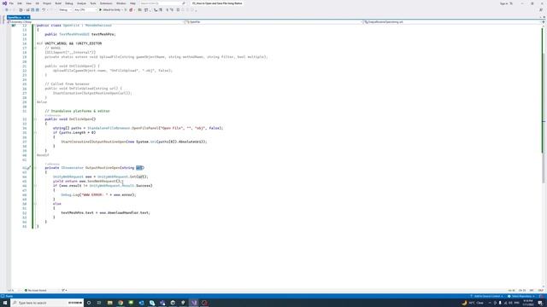This screenshot has height=307, width=547.
Task: Click the purple Visual Studio taskbar icon
Action: (194, 303)
